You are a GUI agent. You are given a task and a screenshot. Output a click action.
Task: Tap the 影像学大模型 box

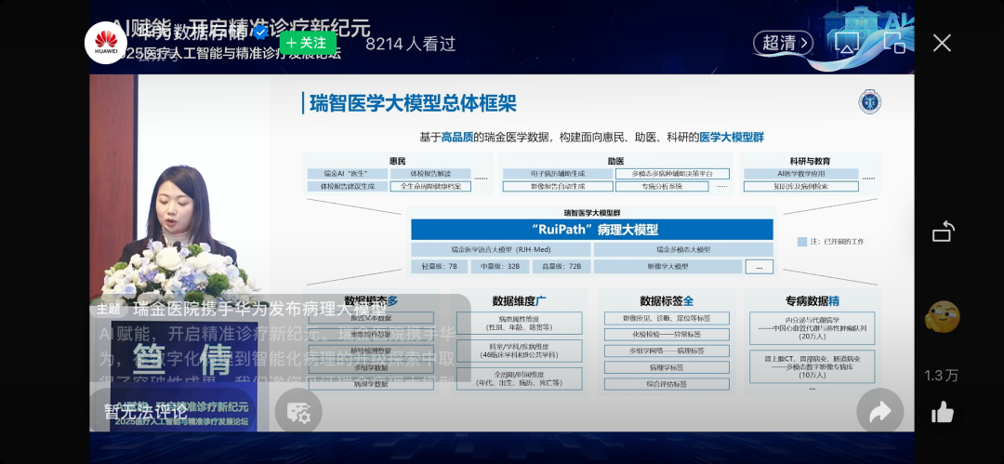pos(667,267)
